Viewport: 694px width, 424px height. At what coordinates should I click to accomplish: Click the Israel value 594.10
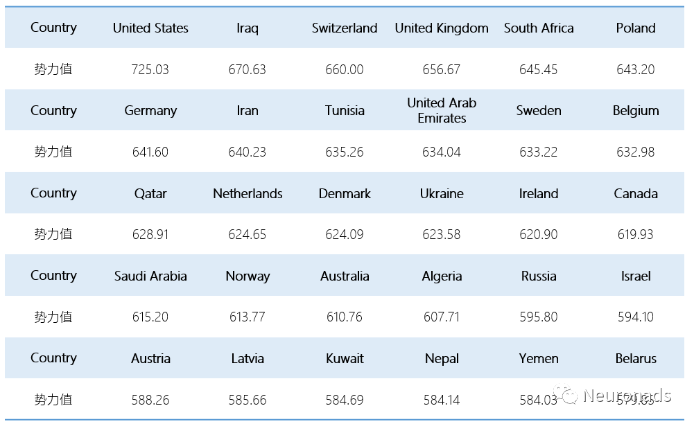point(636,317)
